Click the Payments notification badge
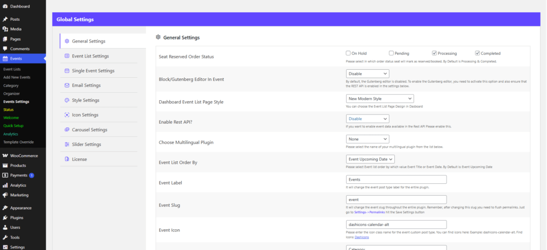This screenshot has height=250, width=547. point(32,175)
